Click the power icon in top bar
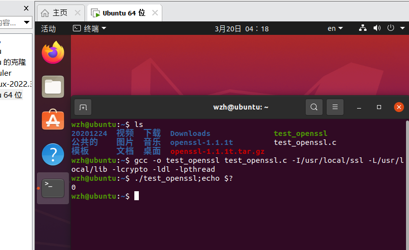The image size is (409, 250). (x=391, y=28)
